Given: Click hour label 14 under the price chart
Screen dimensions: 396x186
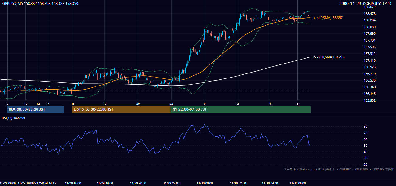Looking at the screenshot, I should coord(48,104).
